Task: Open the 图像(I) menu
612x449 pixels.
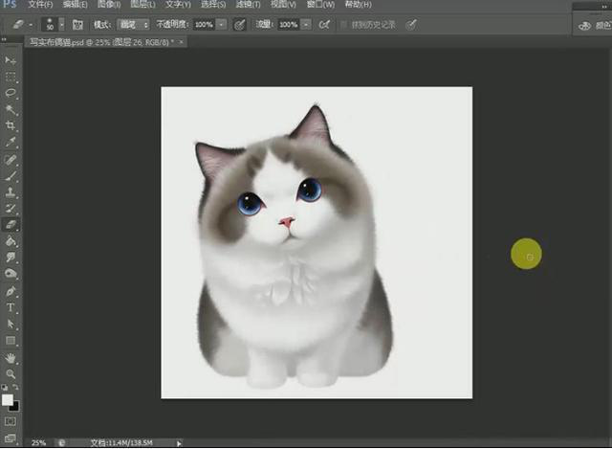Action: tap(108, 5)
